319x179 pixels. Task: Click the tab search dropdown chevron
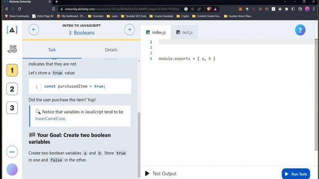[285, 1]
